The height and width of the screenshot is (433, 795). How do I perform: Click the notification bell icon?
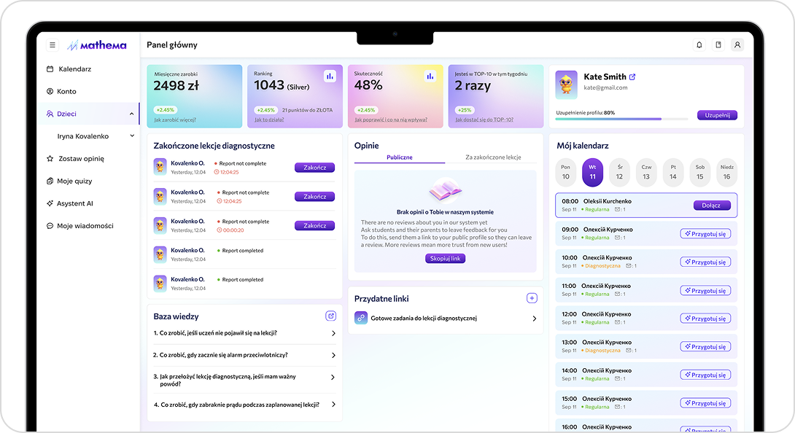699,45
